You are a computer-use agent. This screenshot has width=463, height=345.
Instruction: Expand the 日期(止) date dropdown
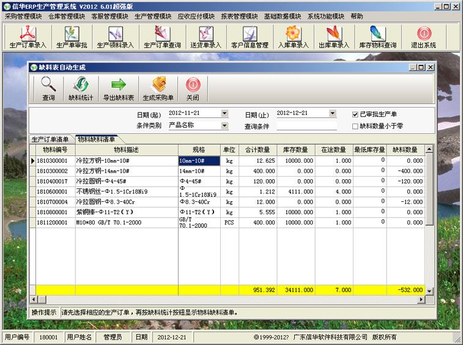(x=333, y=113)
